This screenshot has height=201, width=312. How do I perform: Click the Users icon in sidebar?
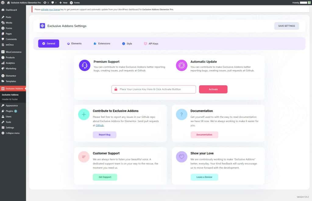coord(3,117)
